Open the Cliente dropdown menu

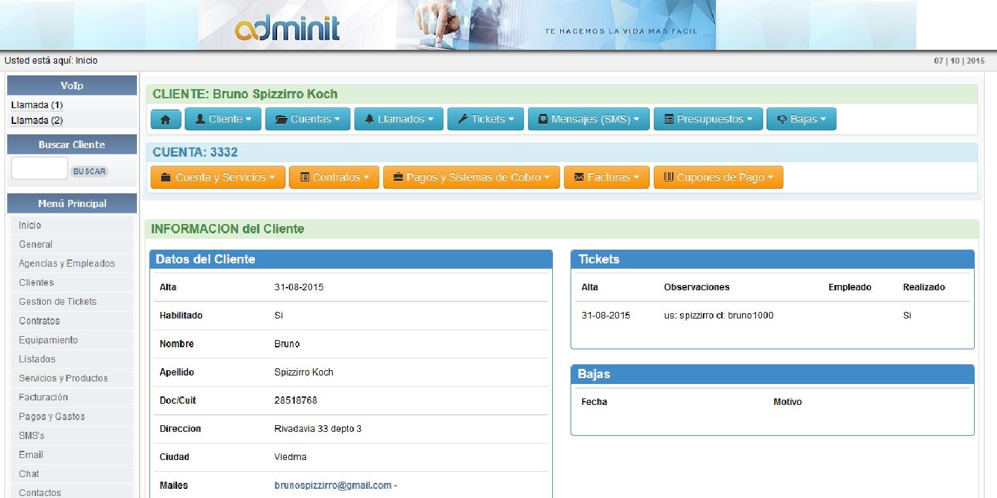223,119
